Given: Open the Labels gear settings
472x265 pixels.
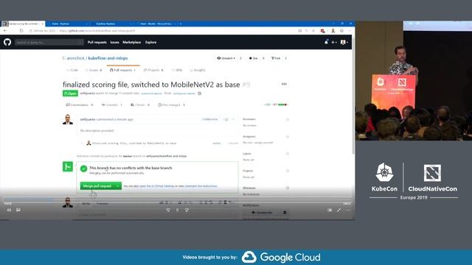Looking at the screenshot, I should [x=288, y=154].
